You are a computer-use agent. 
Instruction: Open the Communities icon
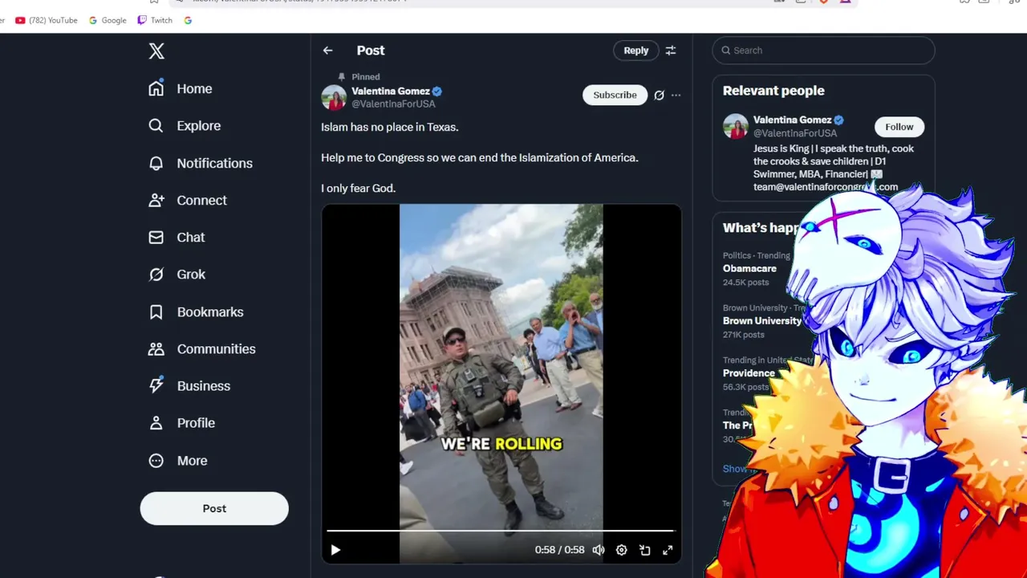point(156,348)
